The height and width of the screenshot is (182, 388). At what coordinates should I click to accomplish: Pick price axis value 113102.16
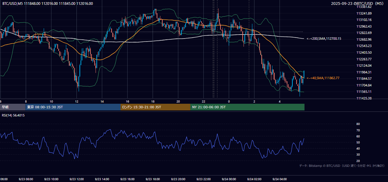click(x=364, y=20)
